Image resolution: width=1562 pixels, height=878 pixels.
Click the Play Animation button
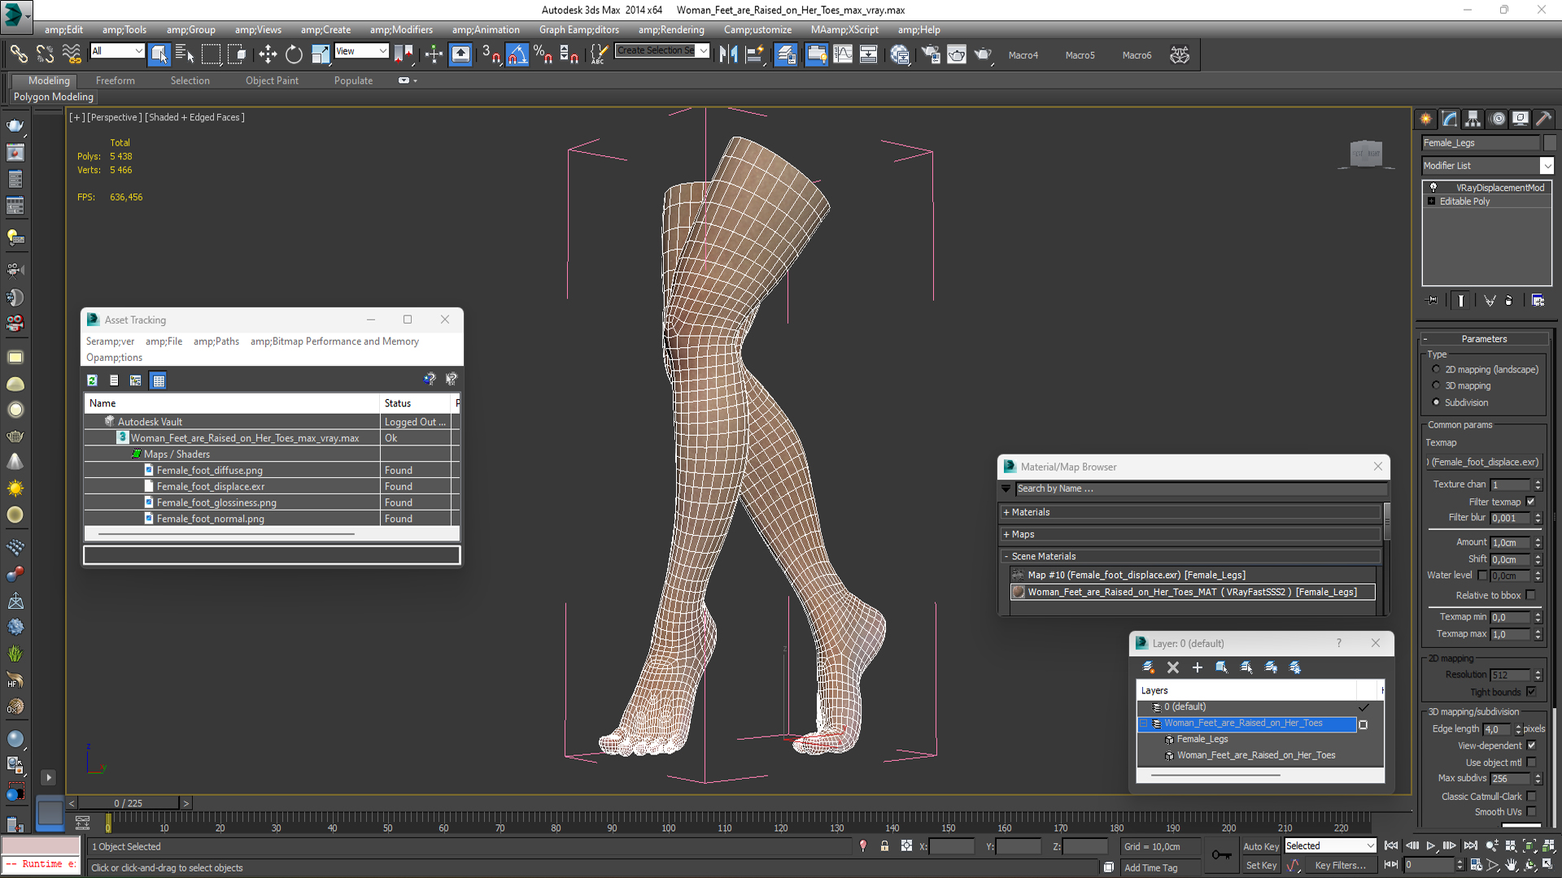[1431, 846]
